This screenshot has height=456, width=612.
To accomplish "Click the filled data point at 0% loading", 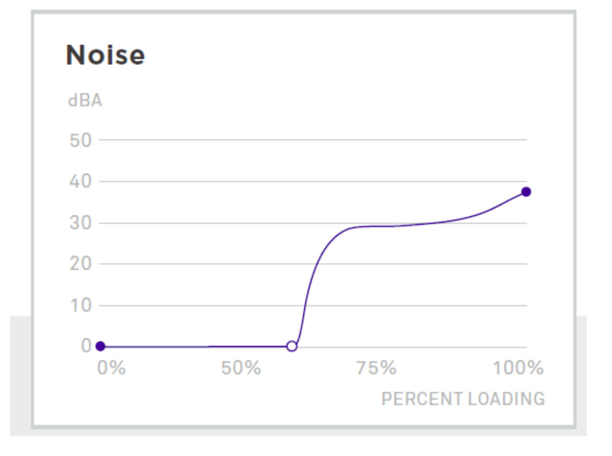I will coord(100,346).
